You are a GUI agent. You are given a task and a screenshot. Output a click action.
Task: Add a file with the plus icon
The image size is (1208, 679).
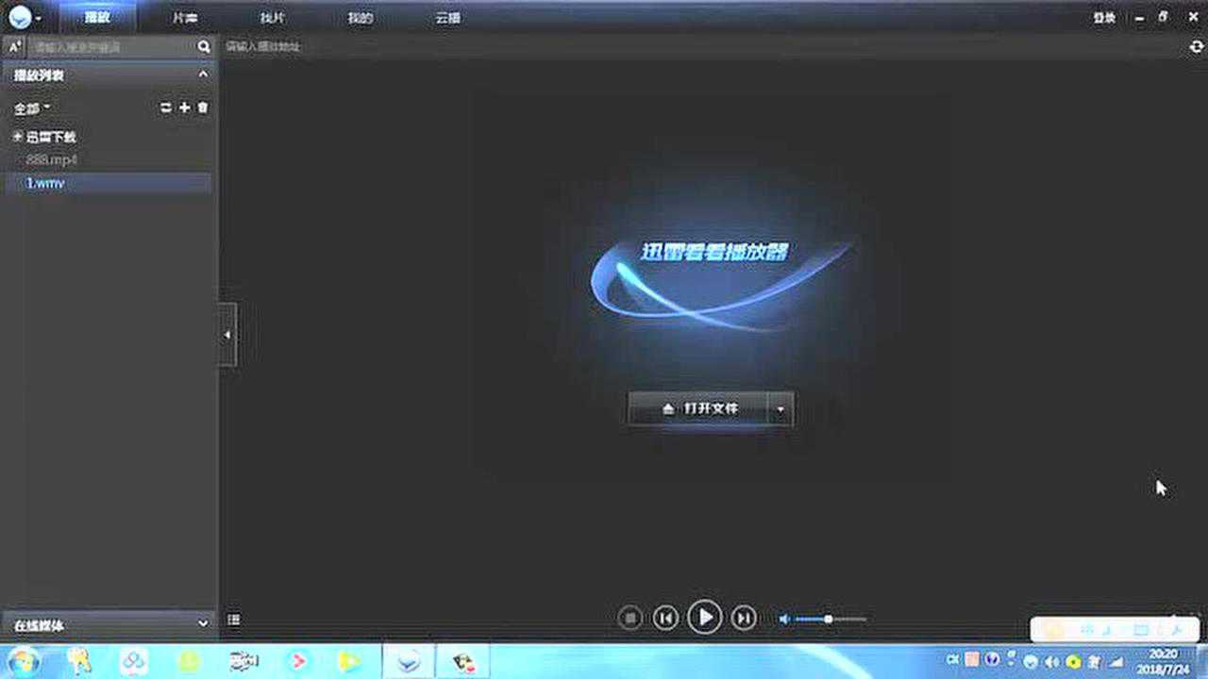[185, 108]
